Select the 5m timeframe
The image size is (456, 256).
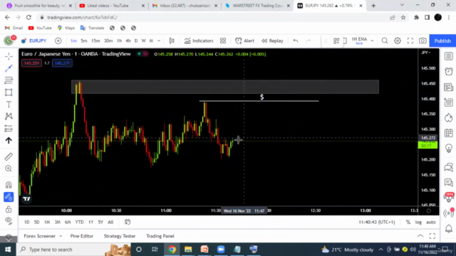tap(84, 41)
